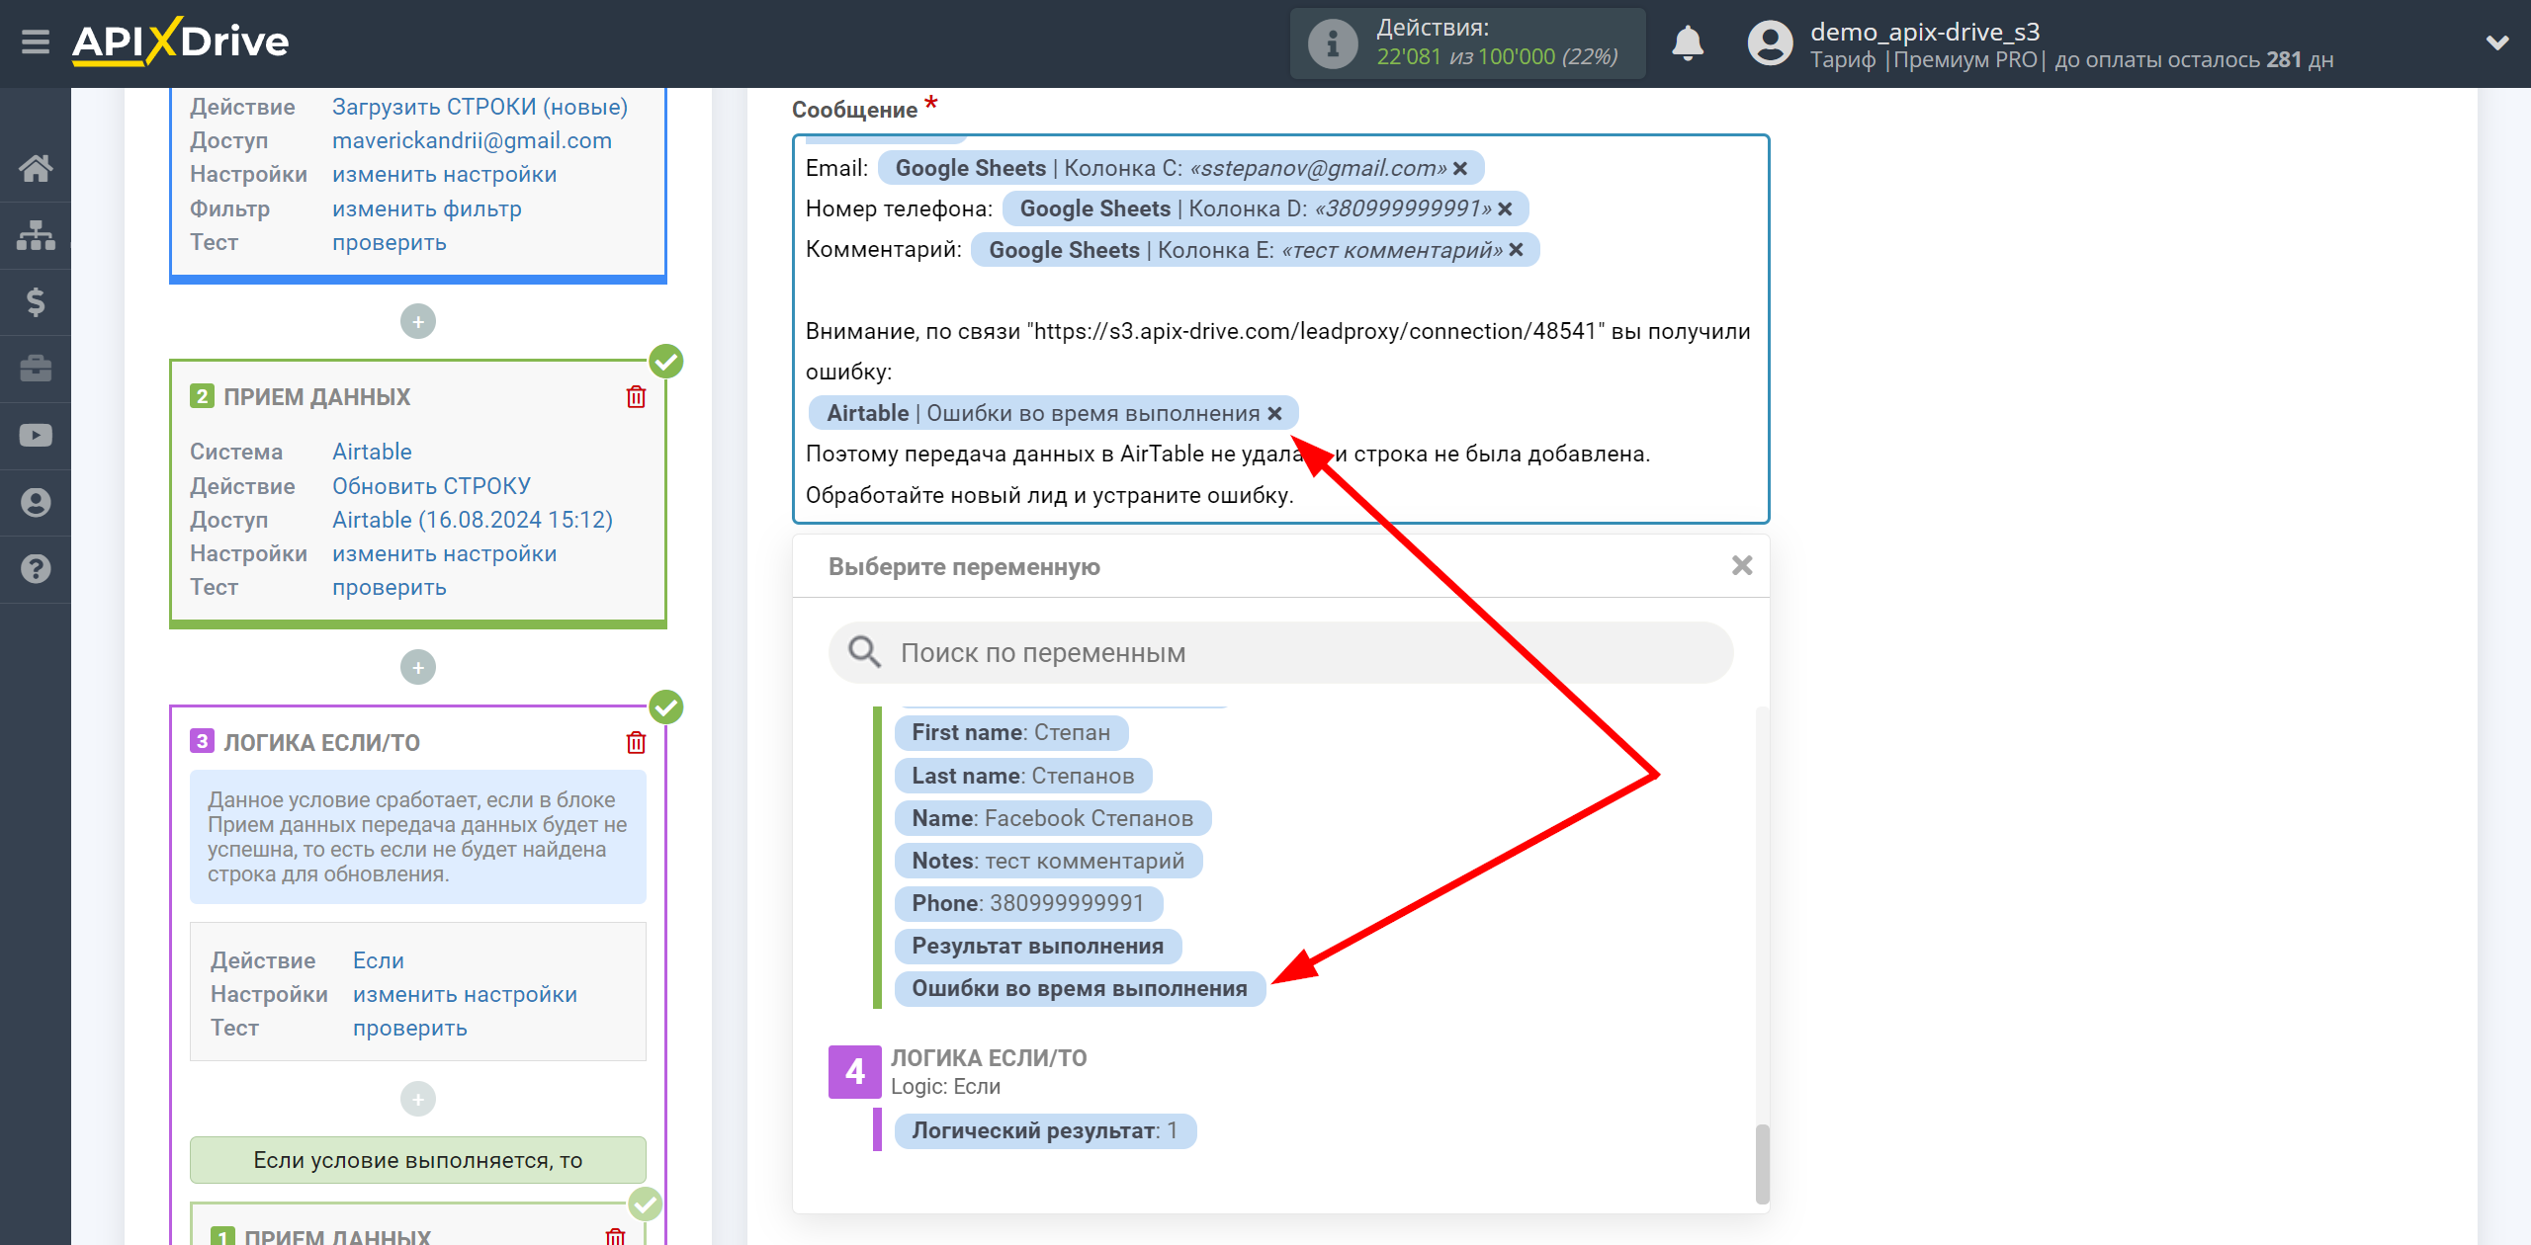Focus the Поиск по переменным field

[x=1280, y=652]
